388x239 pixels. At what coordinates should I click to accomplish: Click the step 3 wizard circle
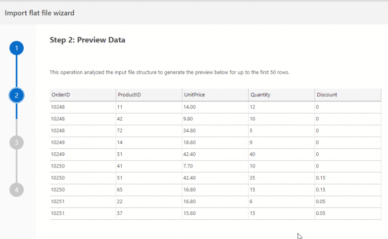[17, 142]
